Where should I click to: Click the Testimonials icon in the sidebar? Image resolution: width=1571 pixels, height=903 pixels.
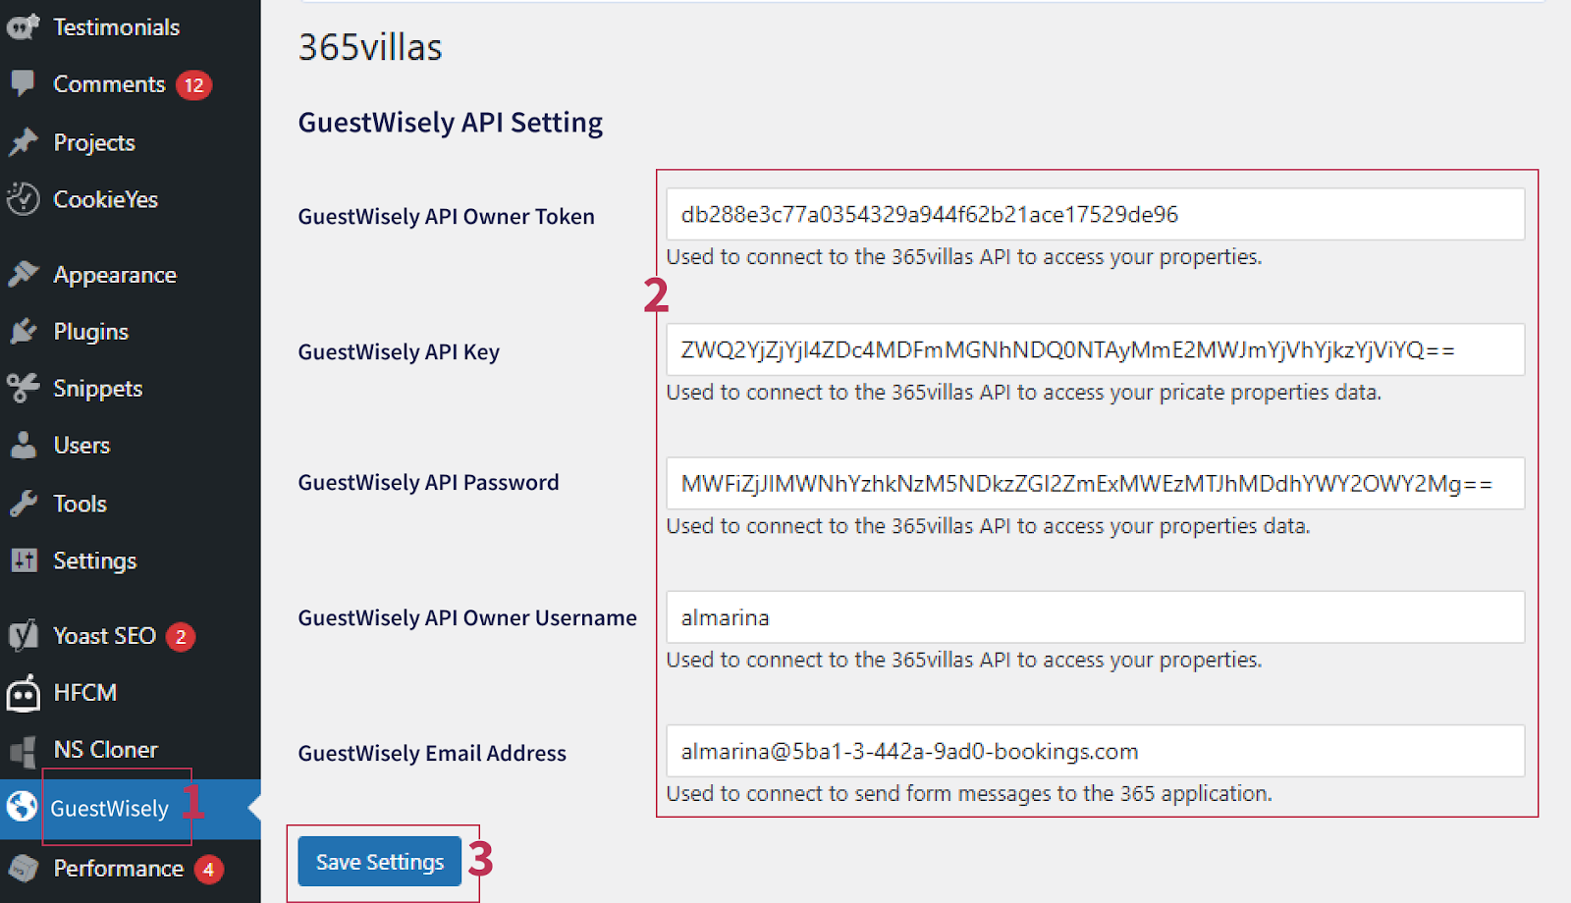(x=23, y=27)
